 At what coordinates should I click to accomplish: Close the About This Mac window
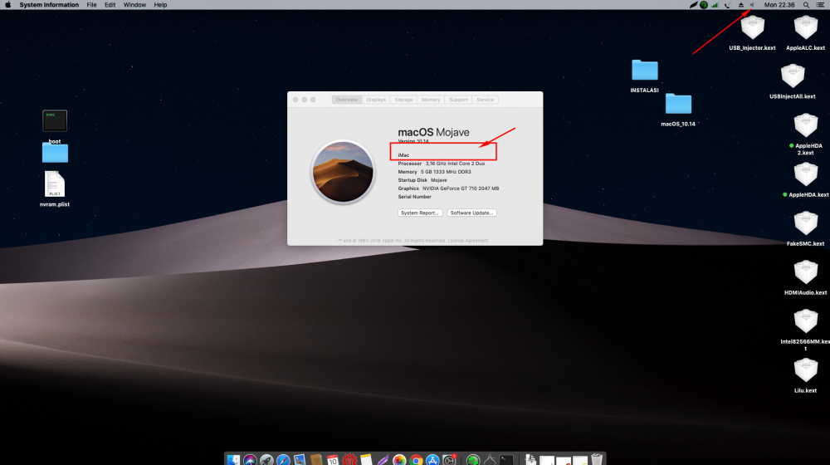click(x=296, y=100)
